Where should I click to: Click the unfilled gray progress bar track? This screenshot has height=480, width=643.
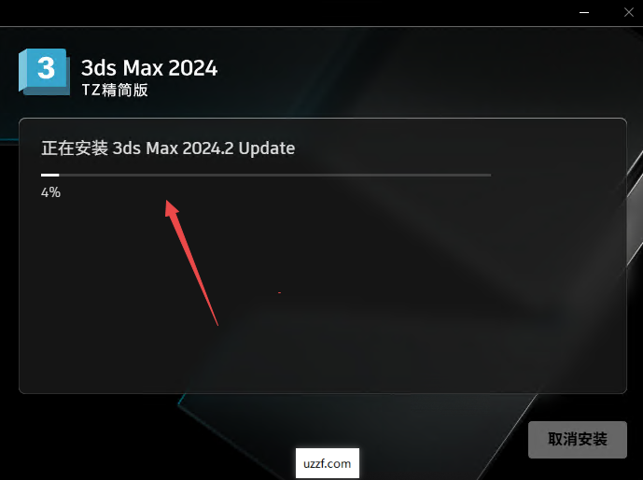tap(274, 175)
